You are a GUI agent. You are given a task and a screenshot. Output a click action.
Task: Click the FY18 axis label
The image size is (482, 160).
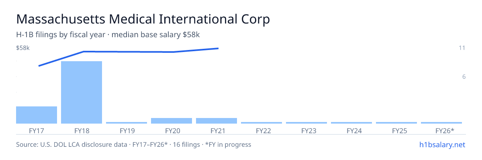[x=82, y=130]
